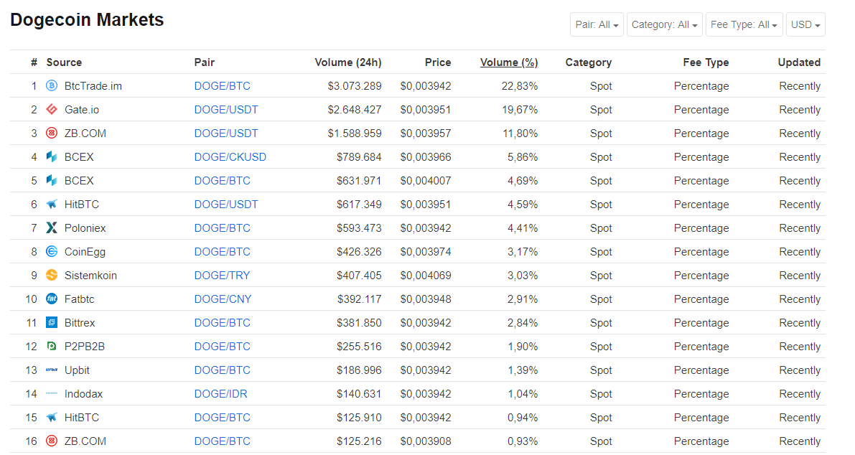
Task: Click the Indodax logo icon
Action: point(52,393)
